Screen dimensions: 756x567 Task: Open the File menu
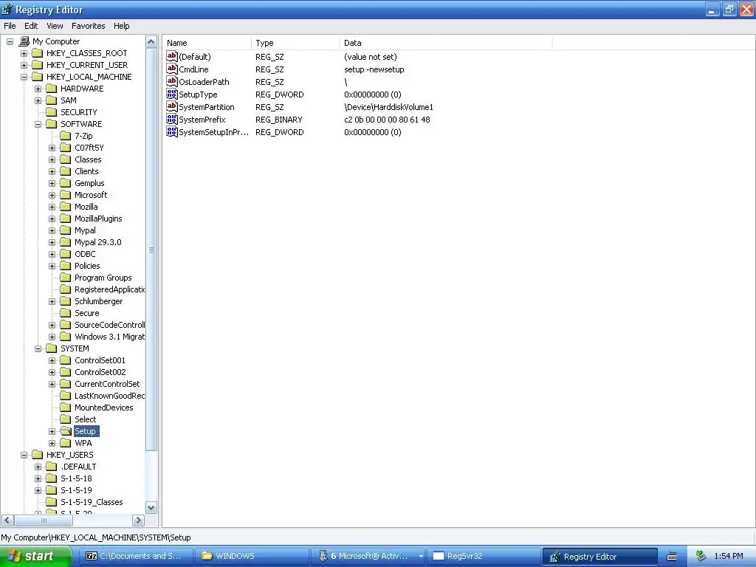[x=10, y=26]
